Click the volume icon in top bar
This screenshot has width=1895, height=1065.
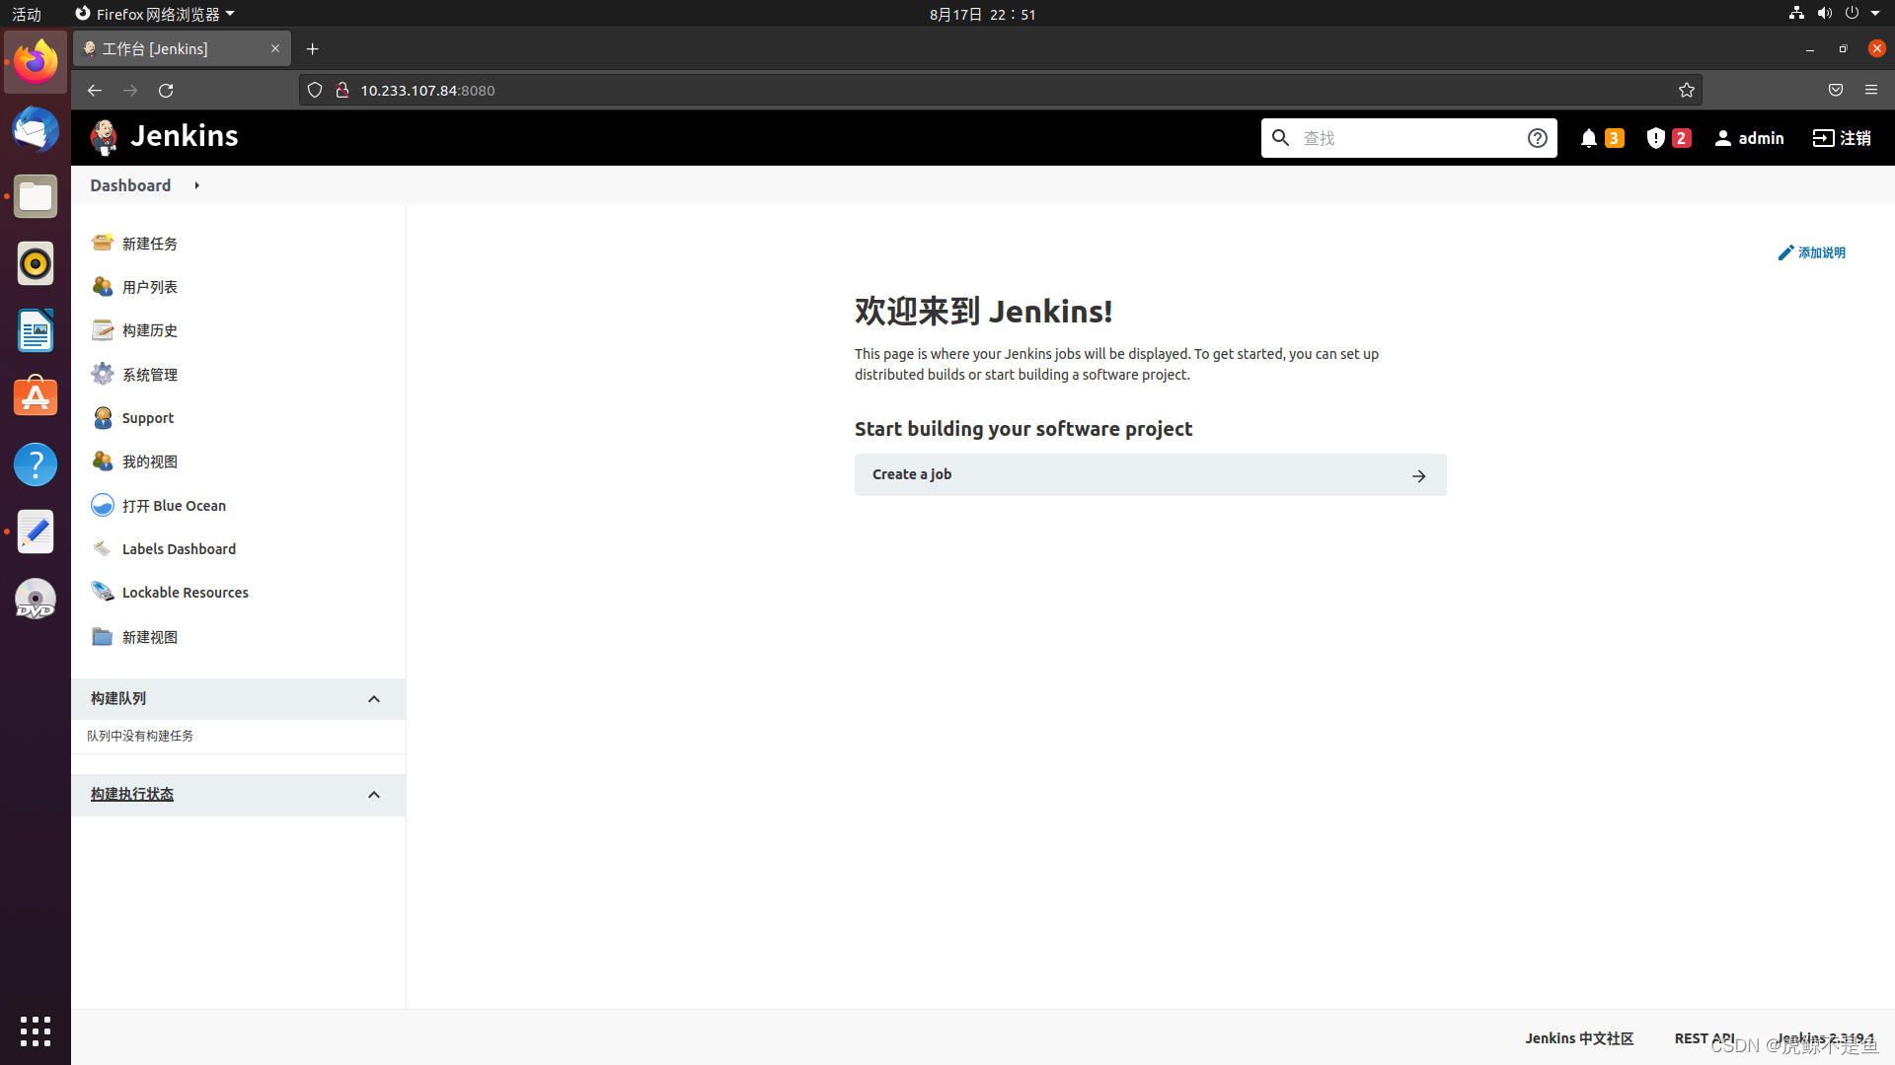click(x=1824, y=14)
